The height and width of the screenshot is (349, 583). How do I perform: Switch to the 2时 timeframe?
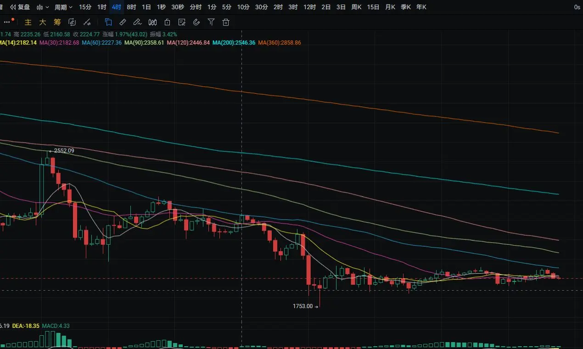click(278, 7)
